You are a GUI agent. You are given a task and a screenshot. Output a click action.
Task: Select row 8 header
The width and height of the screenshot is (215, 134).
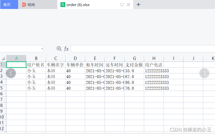[x=3, y=105]
